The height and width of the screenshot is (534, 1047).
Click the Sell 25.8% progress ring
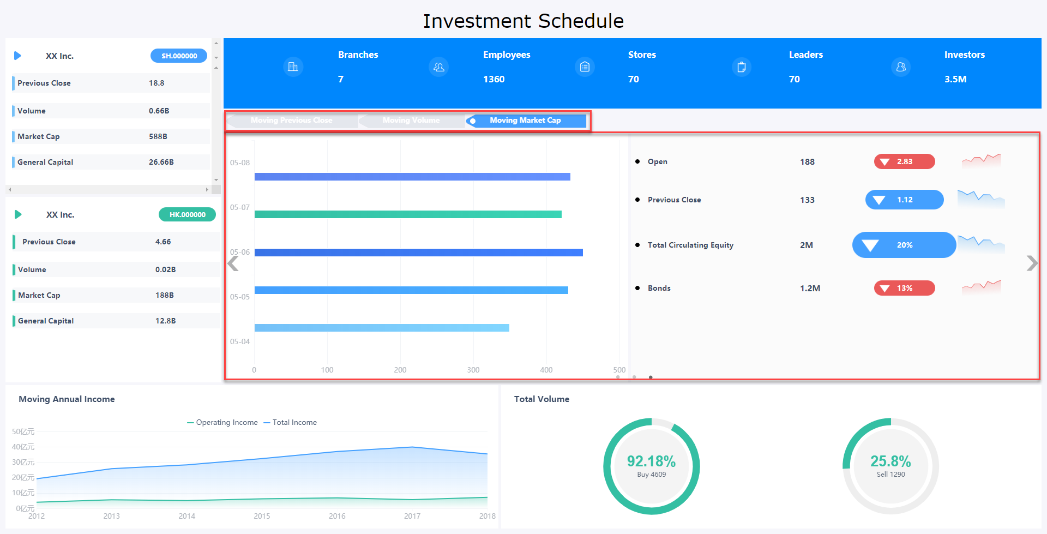point(891,466)
